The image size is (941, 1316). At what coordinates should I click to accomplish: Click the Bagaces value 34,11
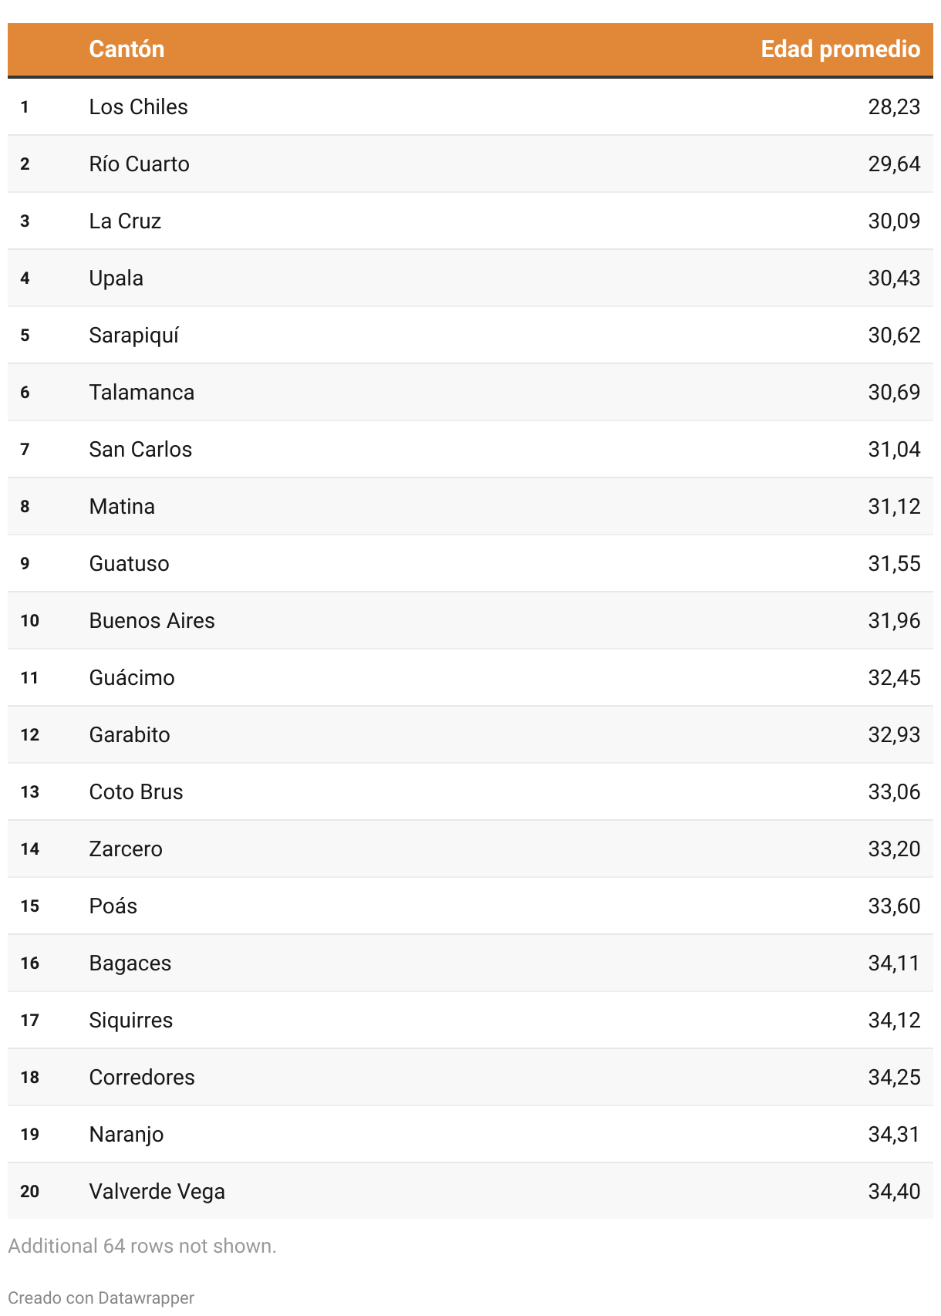click(893, 963)
